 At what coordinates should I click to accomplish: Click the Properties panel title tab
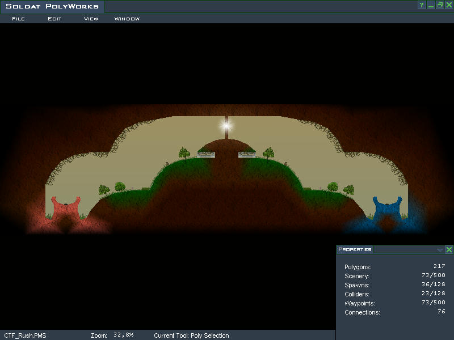355,249
